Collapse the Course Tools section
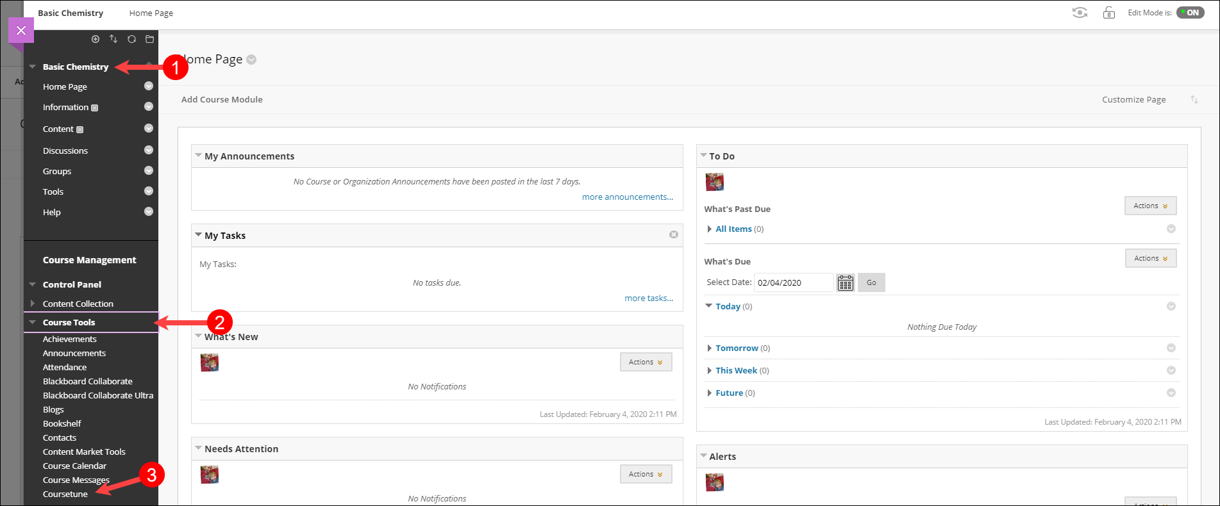Screen dimensions: 1220x506 click(33, 322)
